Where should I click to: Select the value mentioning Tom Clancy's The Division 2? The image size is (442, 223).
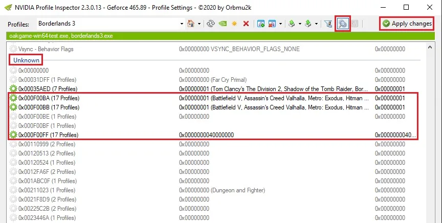point(273,89)
